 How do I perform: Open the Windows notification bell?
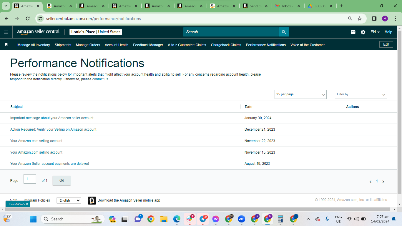(x=394, y=219)
